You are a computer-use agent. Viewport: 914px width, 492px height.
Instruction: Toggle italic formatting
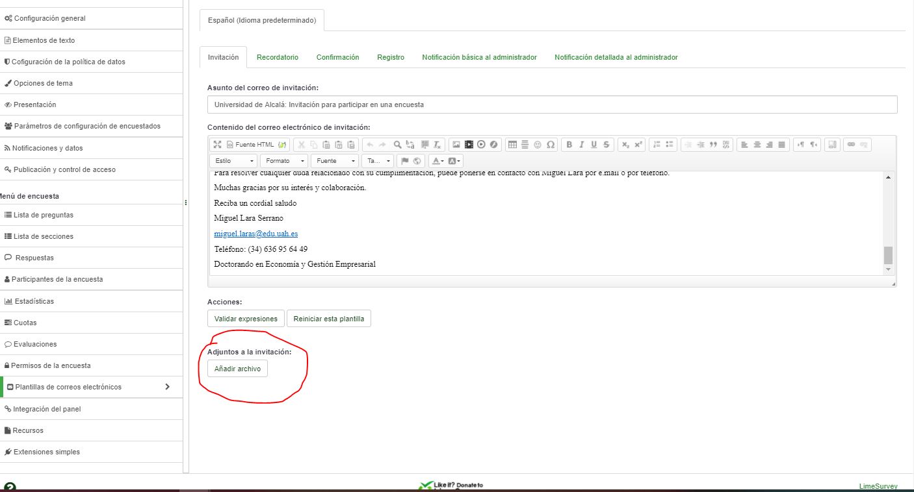click(582, 145)
